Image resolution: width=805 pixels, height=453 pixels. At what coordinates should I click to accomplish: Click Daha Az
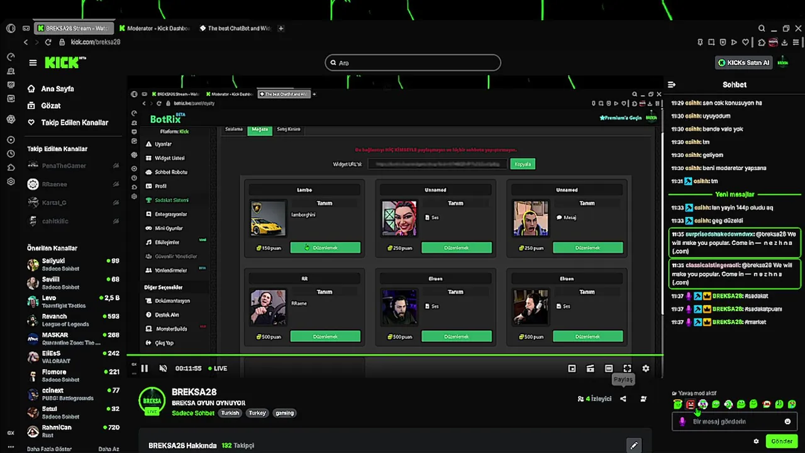[109, 449]
